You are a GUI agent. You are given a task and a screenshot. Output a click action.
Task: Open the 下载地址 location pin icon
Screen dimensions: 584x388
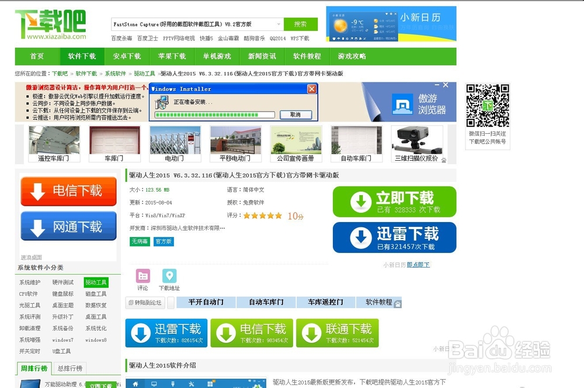[169, 276]
